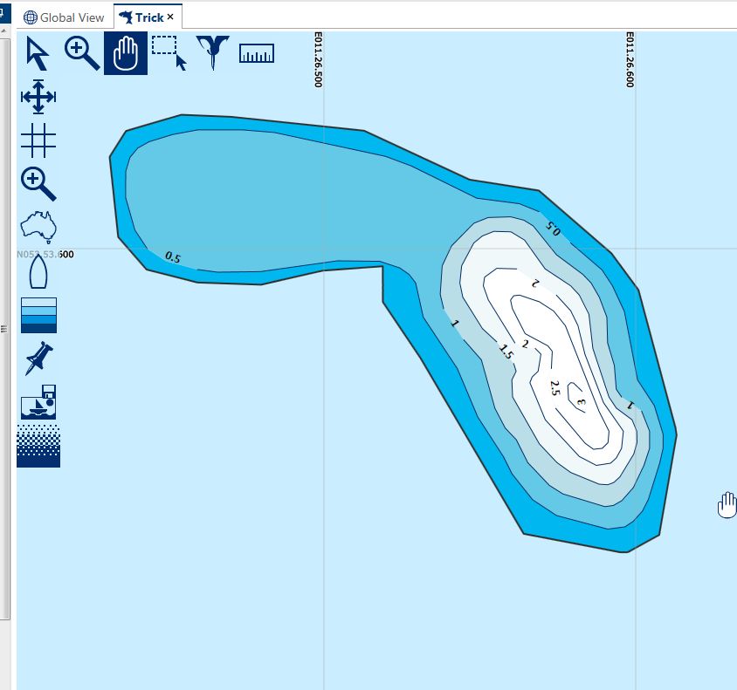
Task: Click the 1.5 depth contour label
Action: click(x=505, y=352)
